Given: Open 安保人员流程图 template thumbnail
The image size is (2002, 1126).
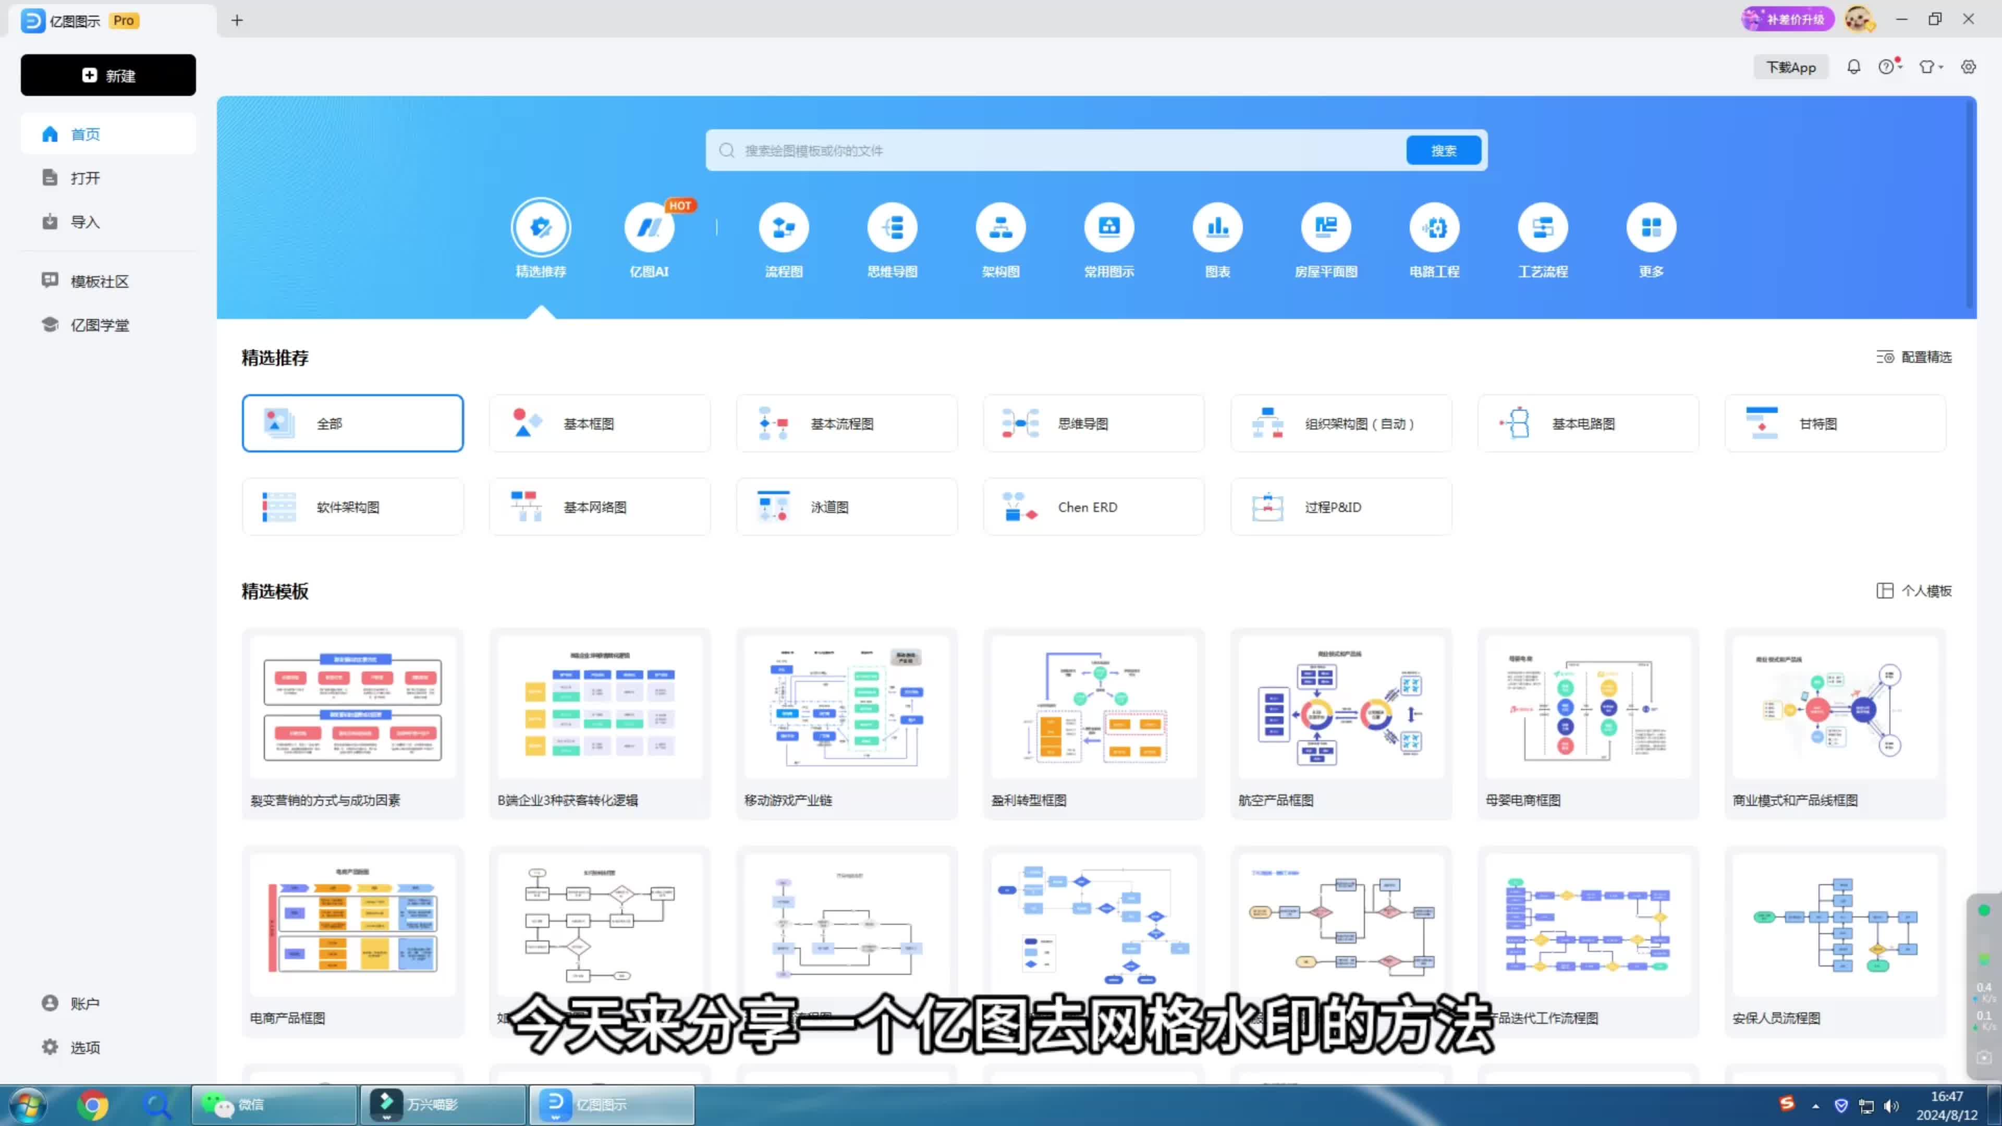Looking at the screenshot, I should point(1836,925).
